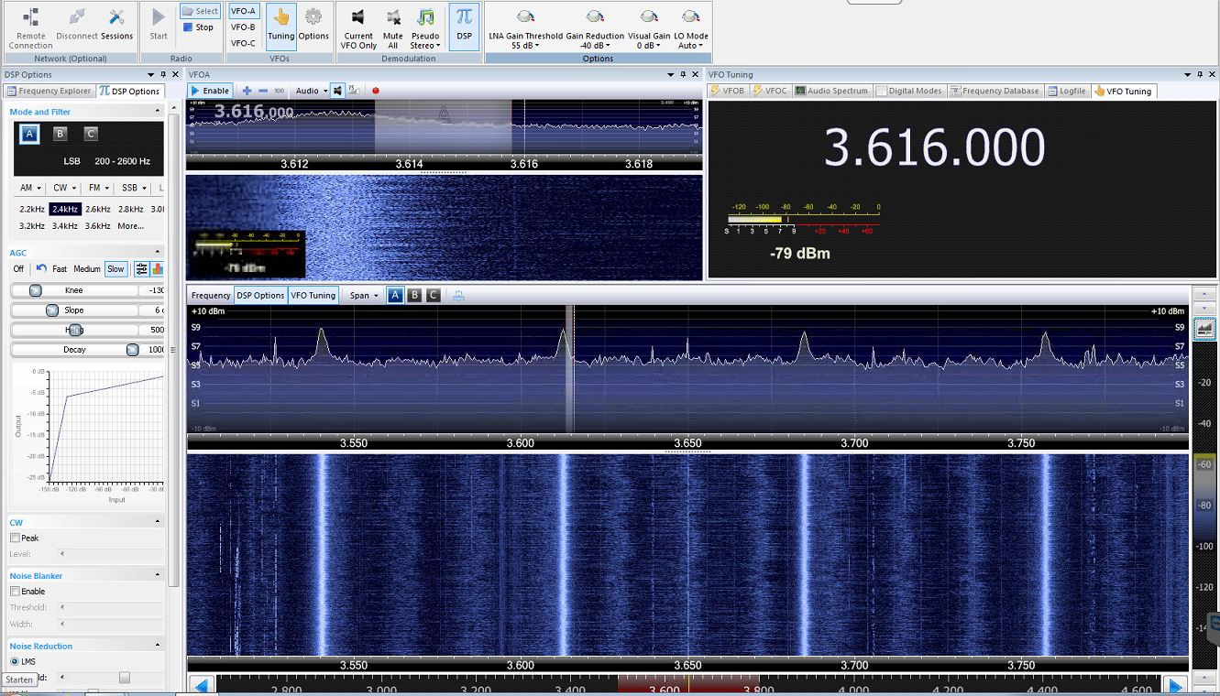
Task: Open the Visual Gain 0 dB dropdown
Action: click(x=648, y=28)
